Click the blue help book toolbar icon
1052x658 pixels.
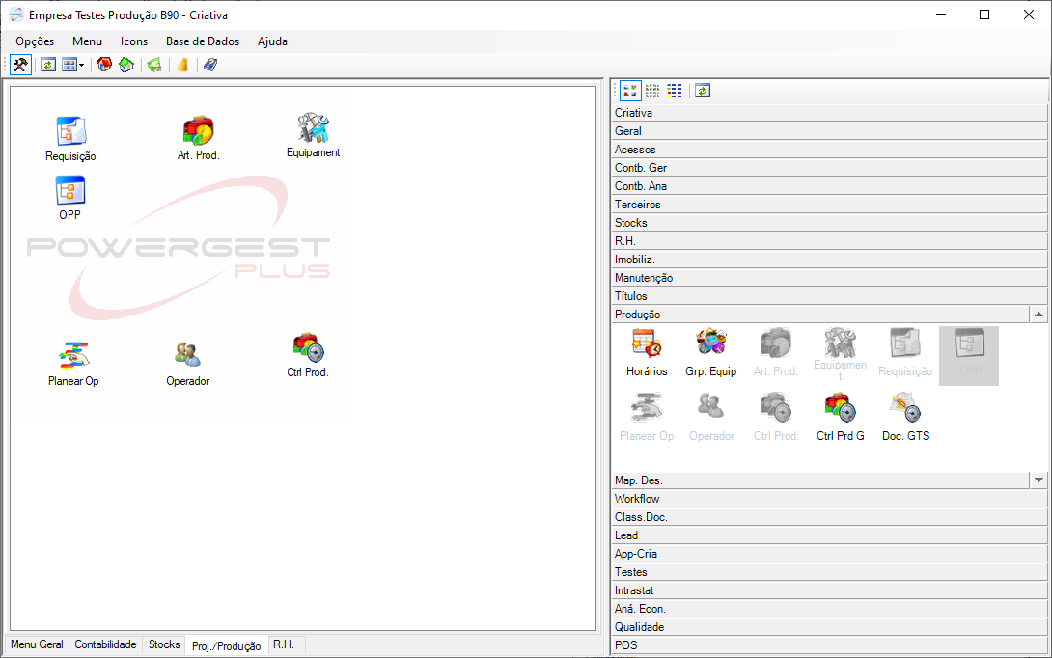pos(210,65)
